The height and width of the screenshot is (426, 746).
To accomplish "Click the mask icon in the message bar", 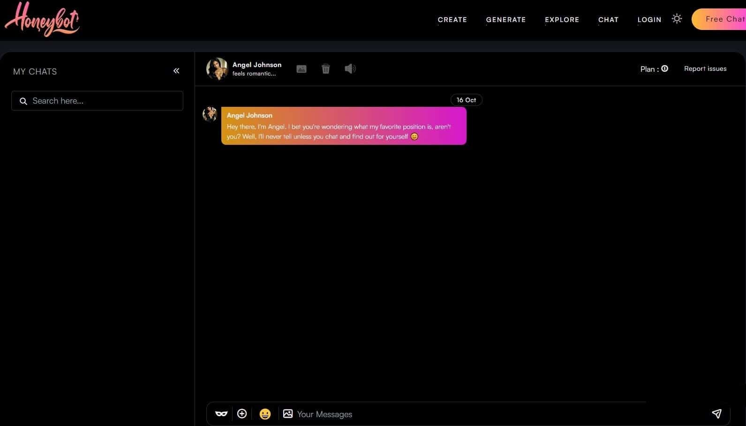I will click(x=221, y=414).
